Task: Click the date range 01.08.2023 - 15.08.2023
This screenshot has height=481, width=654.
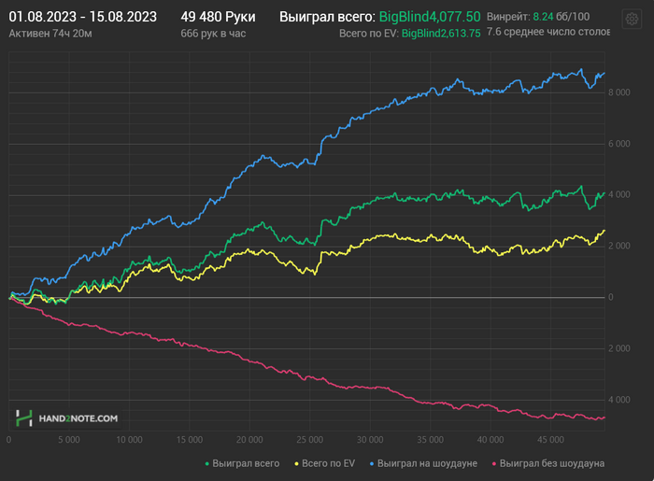Action: click(x=82, y=17)
